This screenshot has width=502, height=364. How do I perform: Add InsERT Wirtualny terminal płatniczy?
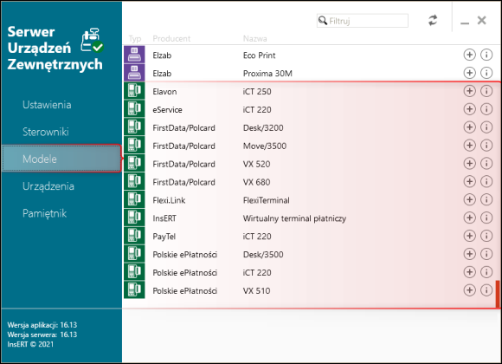point(469,218)
